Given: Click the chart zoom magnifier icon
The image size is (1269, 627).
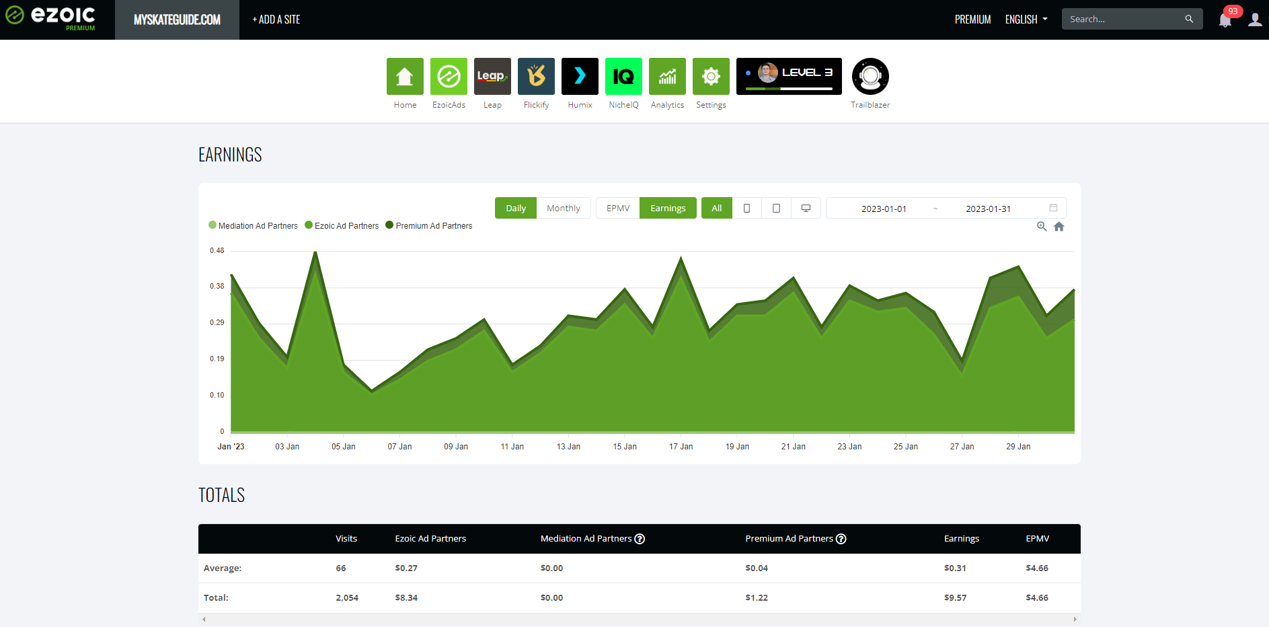Looking at the screenshot, I should point(1042,227).
